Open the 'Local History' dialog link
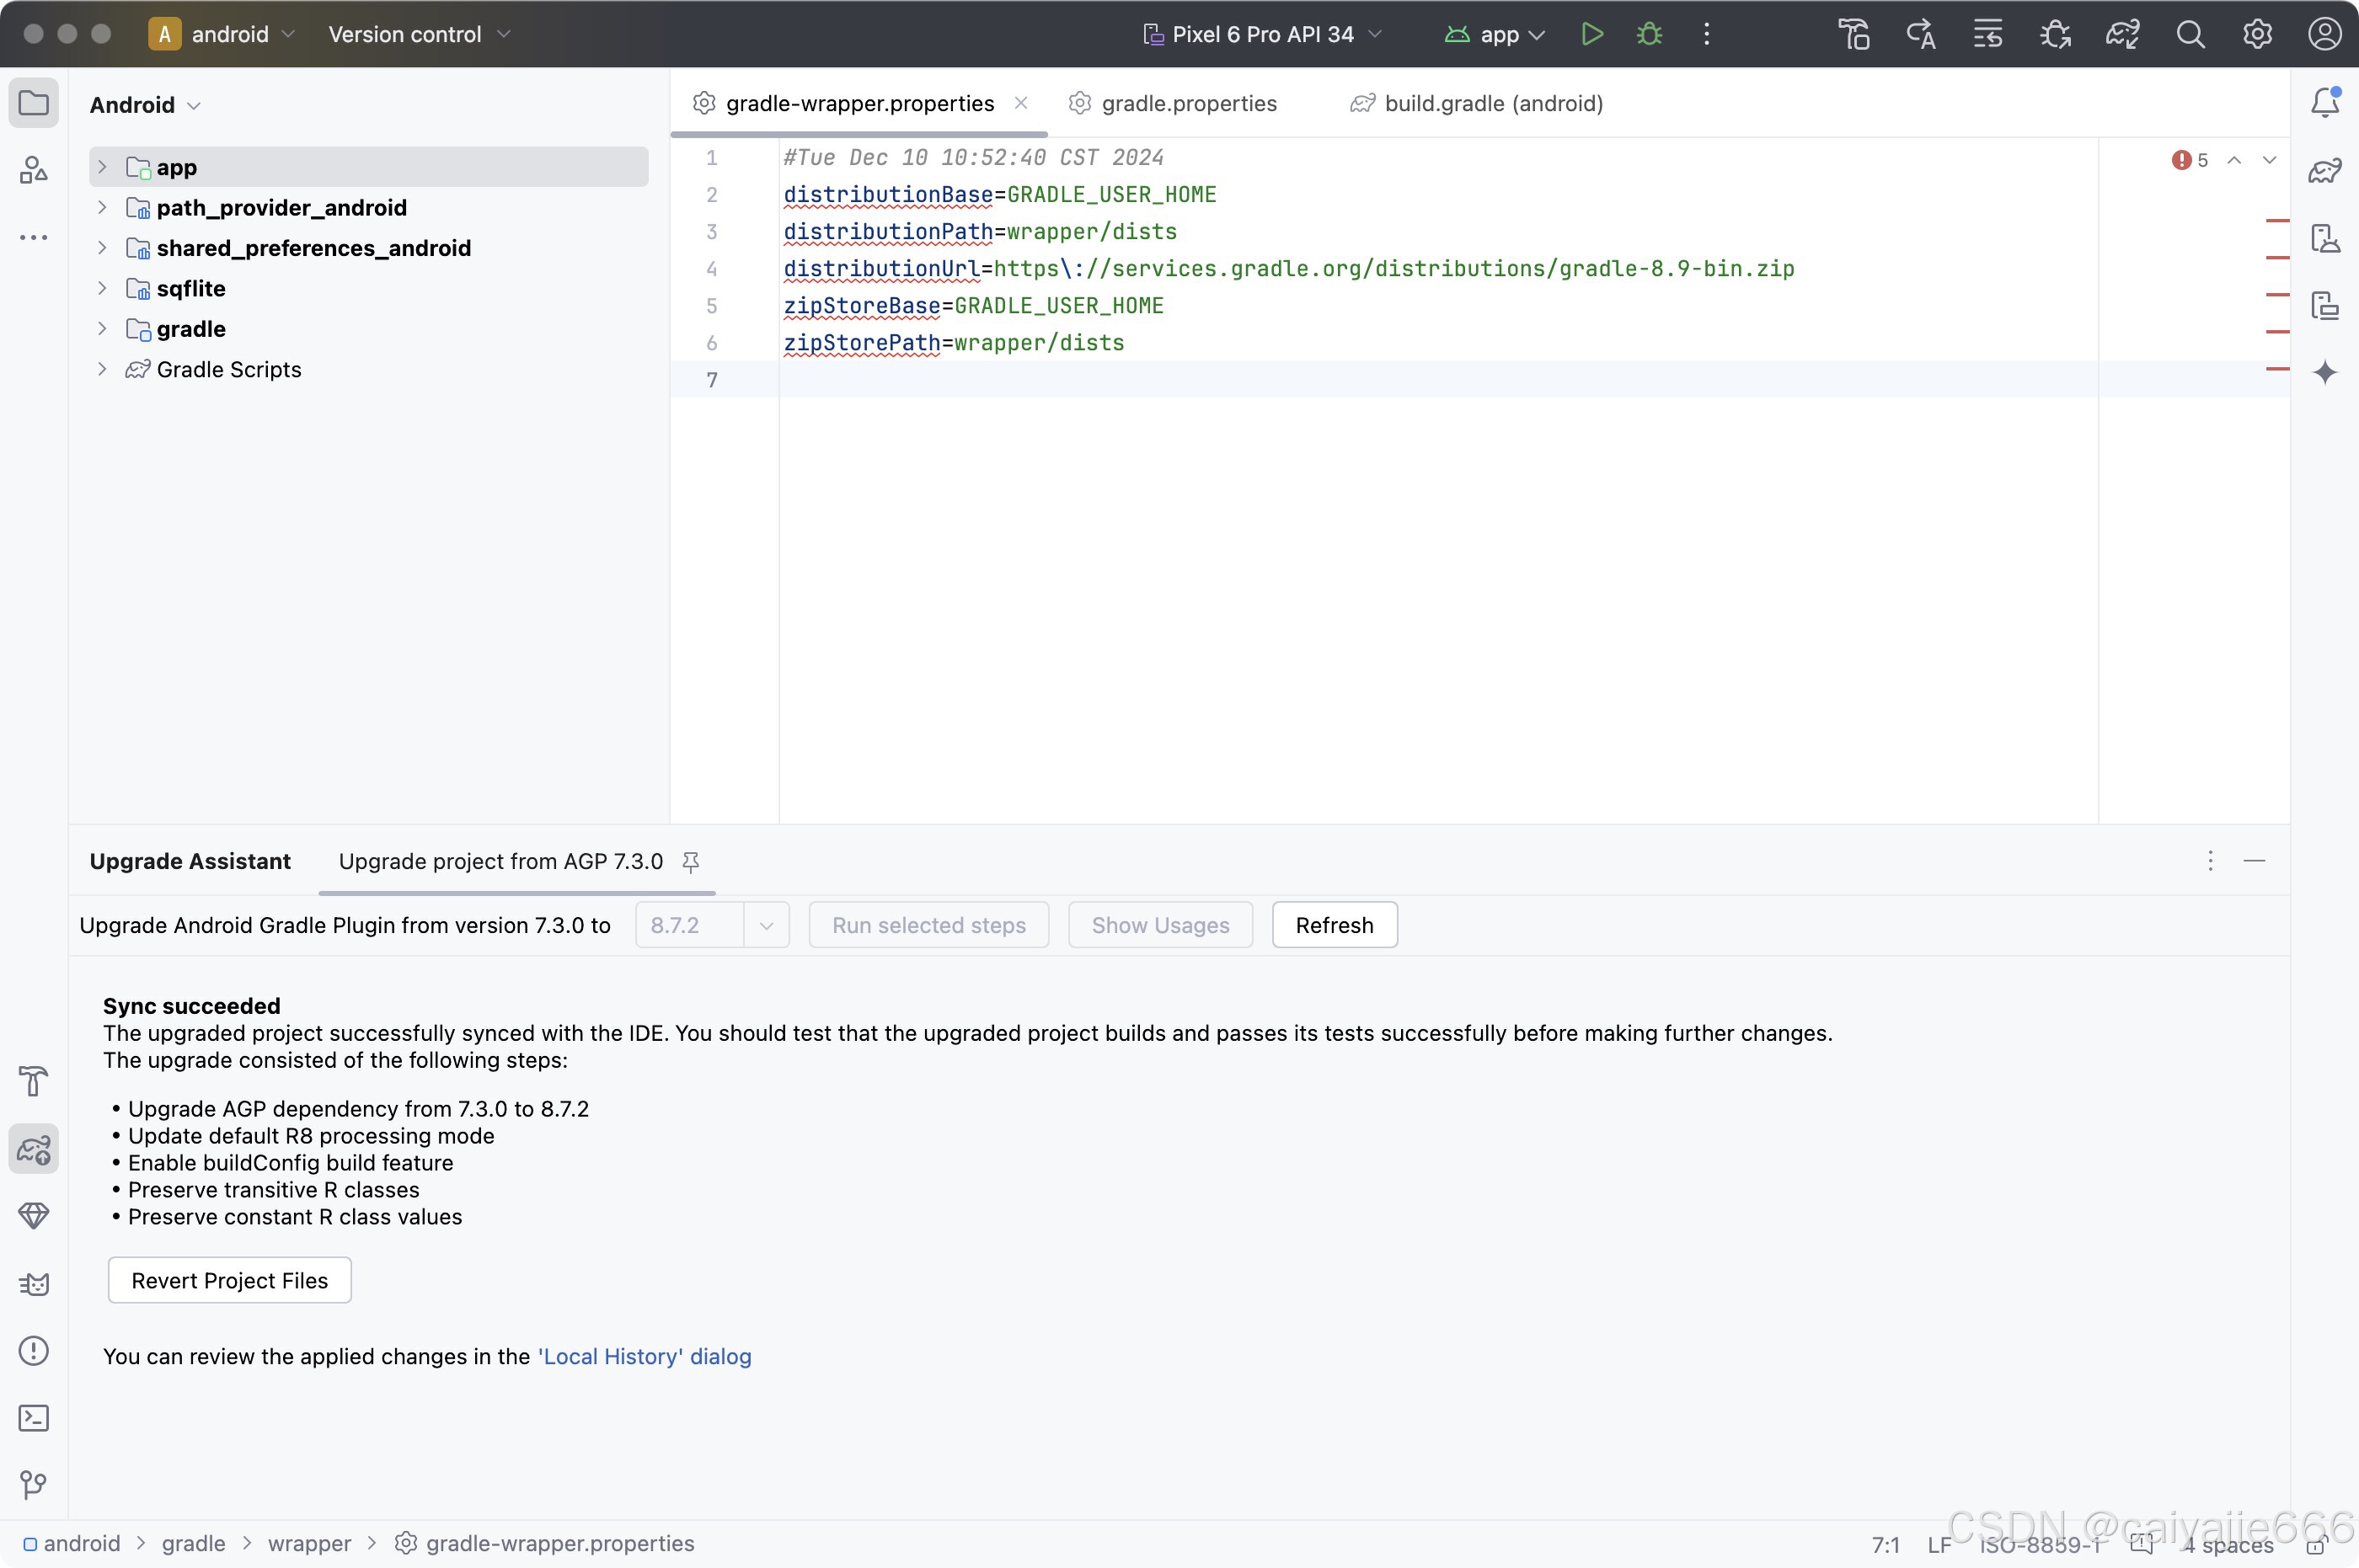This screenshot has height=1568, width=2359. 645,1356
